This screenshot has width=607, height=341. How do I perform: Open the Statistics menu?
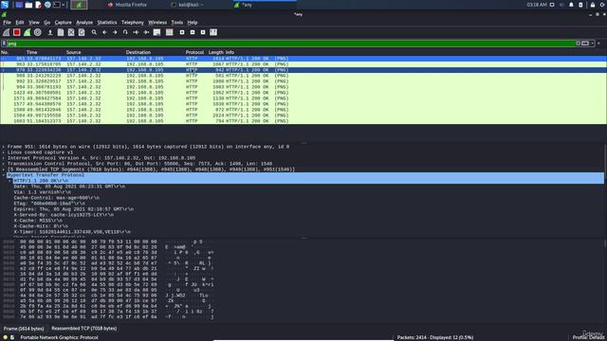(107, 23)
